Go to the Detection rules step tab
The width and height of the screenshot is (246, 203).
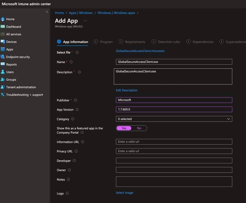click(x=166, y=42)
